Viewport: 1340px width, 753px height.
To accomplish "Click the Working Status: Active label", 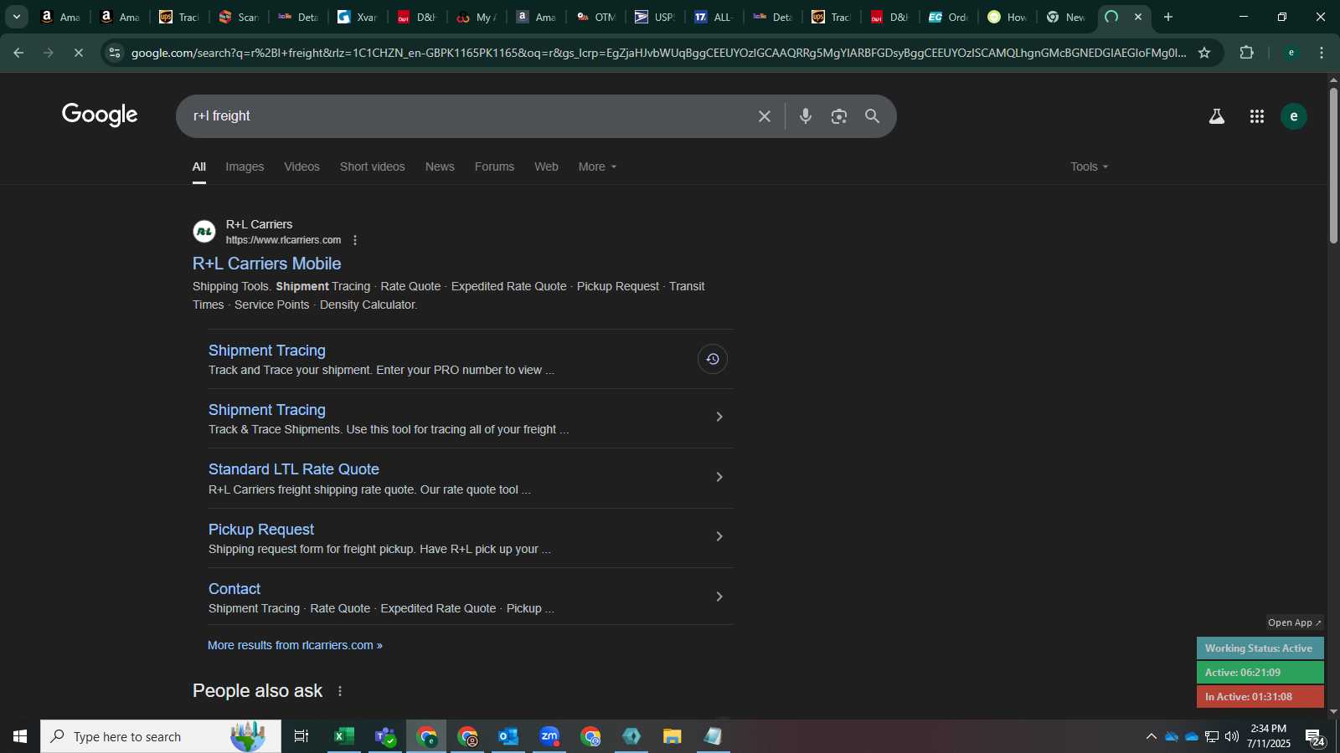I will tap(1260, 648).
